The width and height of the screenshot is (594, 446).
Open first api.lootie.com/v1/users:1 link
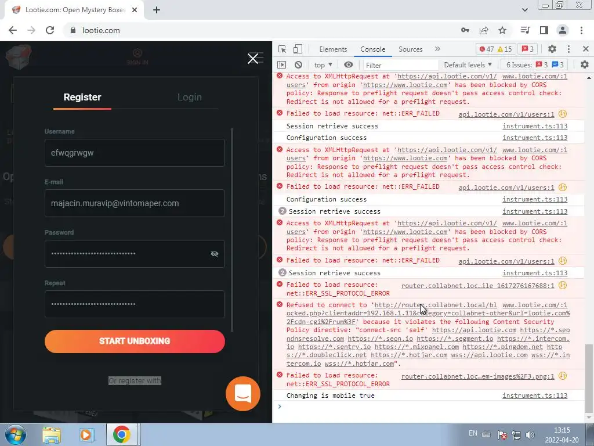506,114
